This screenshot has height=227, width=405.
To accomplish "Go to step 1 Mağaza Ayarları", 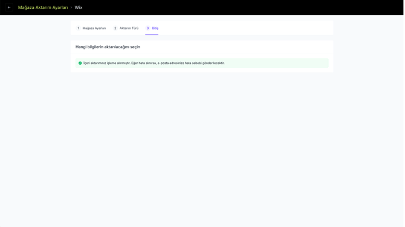I will 91,28.
